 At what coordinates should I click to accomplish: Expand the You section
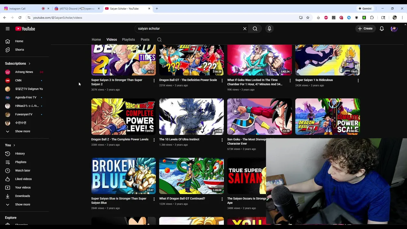point(10,145)
